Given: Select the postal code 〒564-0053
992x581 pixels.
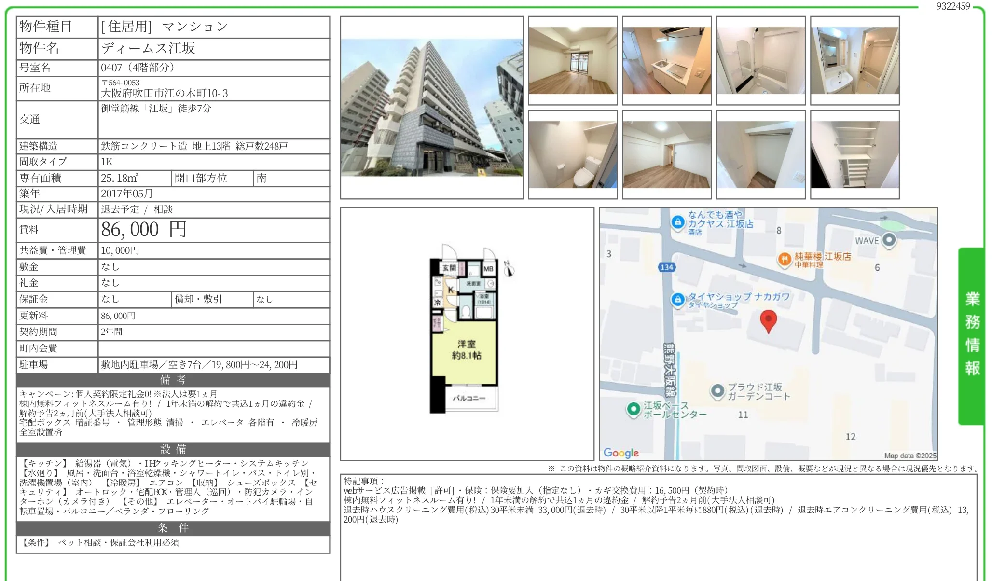Looking at the screenshot, I should click(120, 83).
